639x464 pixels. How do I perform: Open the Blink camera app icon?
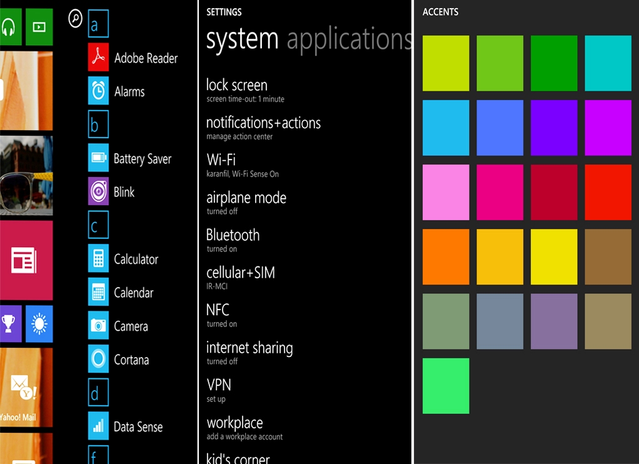[x=98, y=191]
